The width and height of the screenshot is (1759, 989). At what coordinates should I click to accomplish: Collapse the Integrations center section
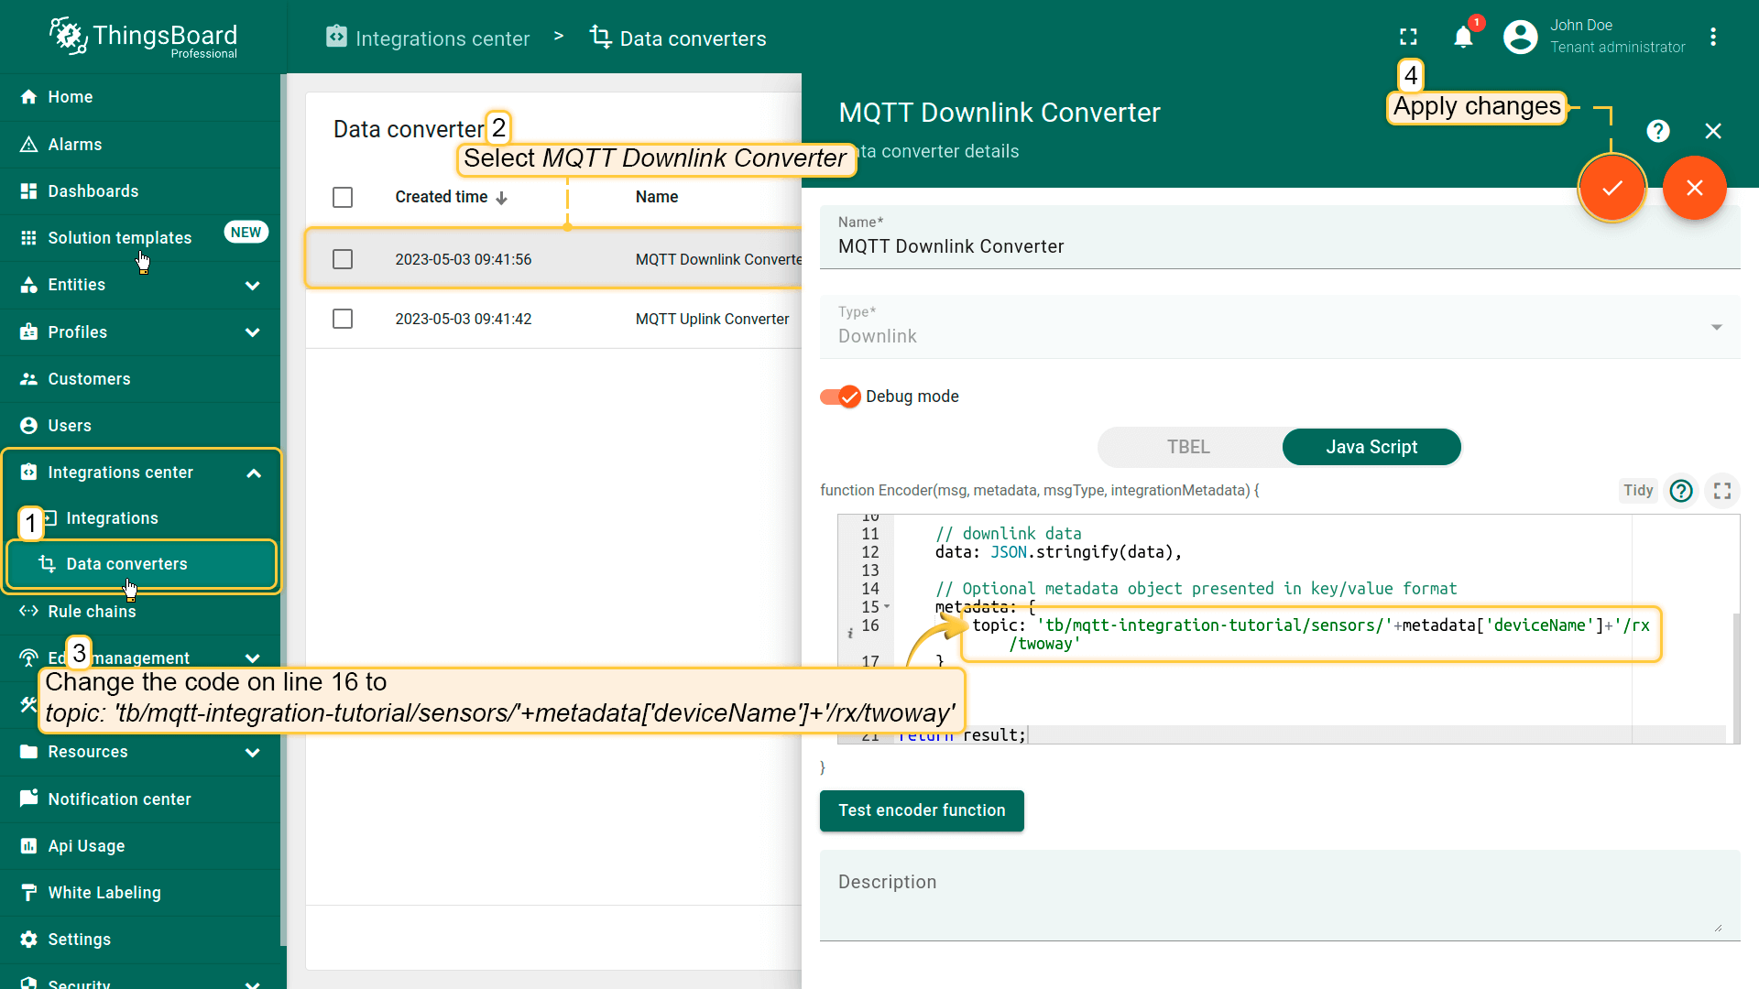point(254,473)
